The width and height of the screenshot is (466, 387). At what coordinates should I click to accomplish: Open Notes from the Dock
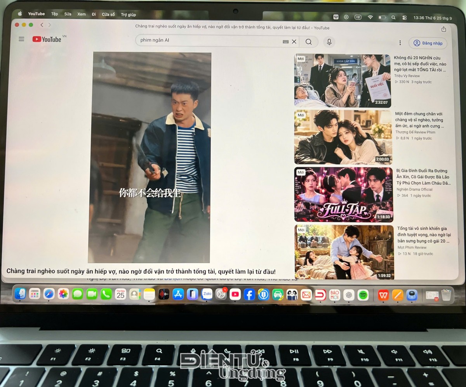click(x=149, y=294)
